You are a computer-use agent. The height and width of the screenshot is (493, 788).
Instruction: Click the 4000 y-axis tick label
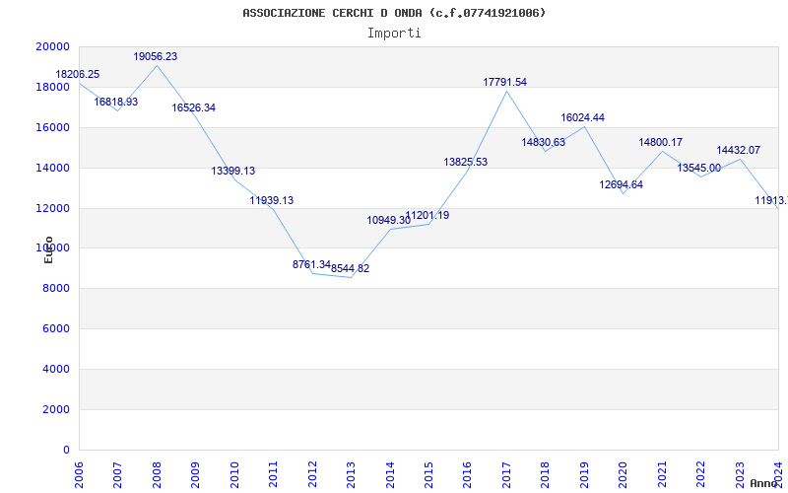(56, 369)
